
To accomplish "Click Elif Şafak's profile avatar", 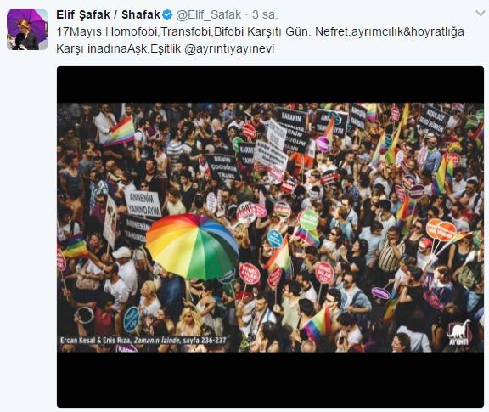I will point(27,30).
